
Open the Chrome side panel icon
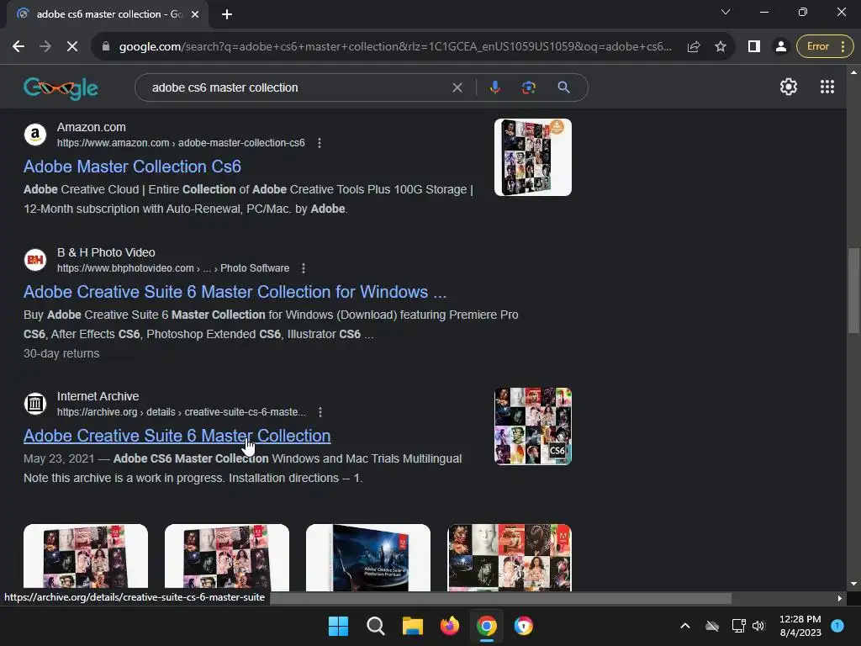pos(754,47)
